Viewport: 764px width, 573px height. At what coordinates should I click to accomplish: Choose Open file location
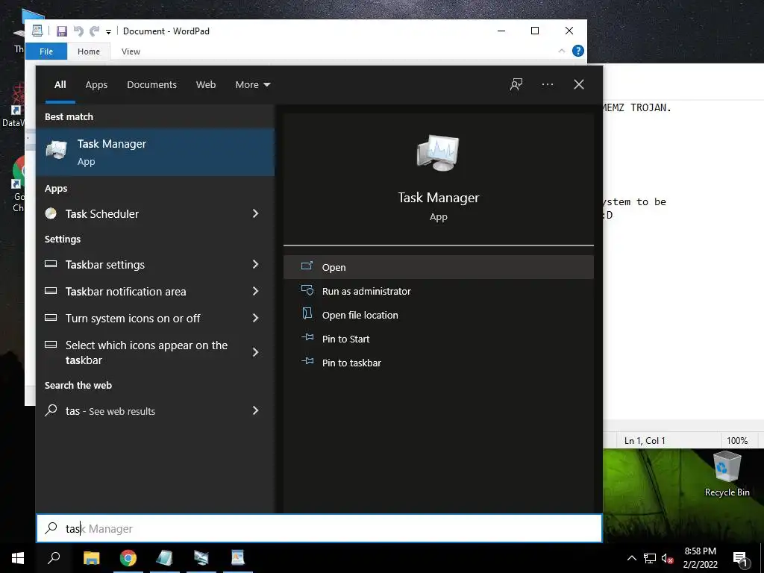coord(438,315)
